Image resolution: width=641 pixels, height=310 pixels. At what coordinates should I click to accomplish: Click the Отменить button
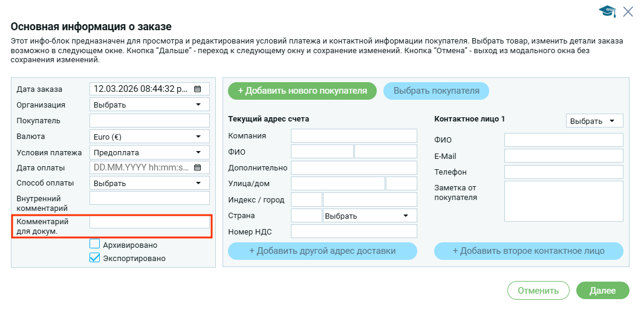[x=538, y=291]
